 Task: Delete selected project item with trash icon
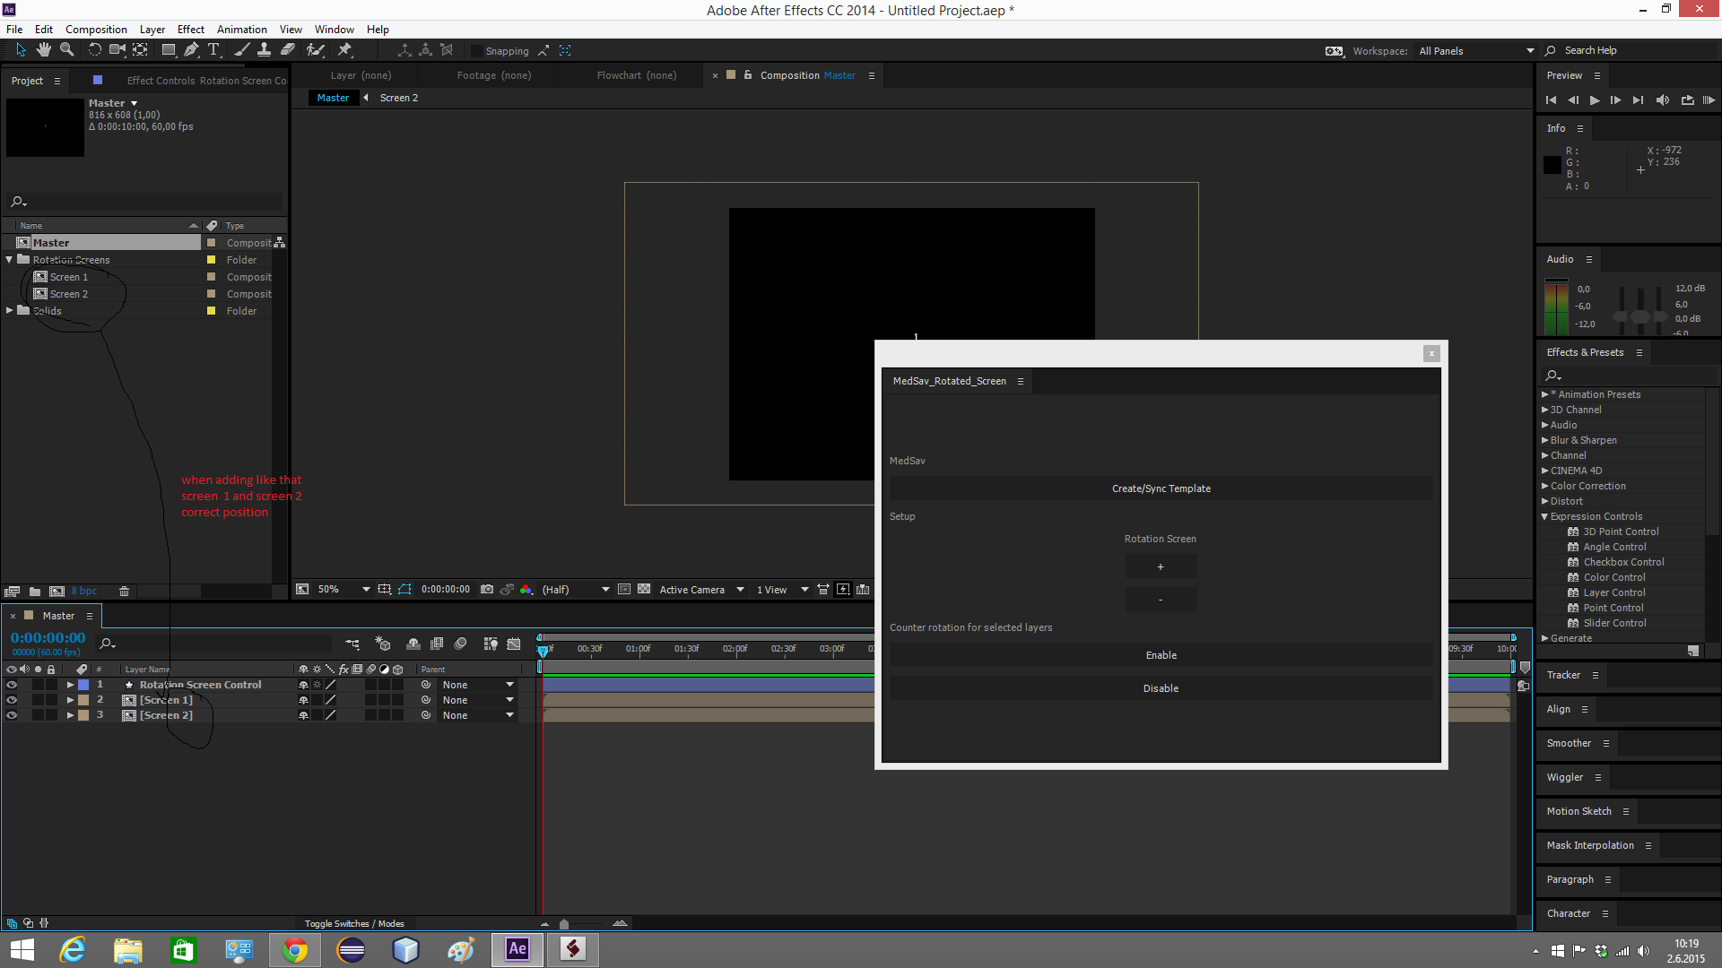[x=125, y=592]
